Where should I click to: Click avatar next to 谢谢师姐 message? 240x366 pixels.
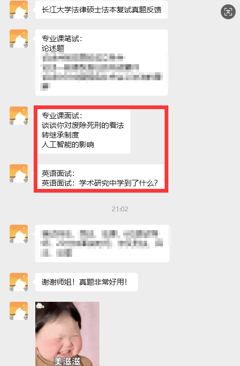click(x=19, y=282)
